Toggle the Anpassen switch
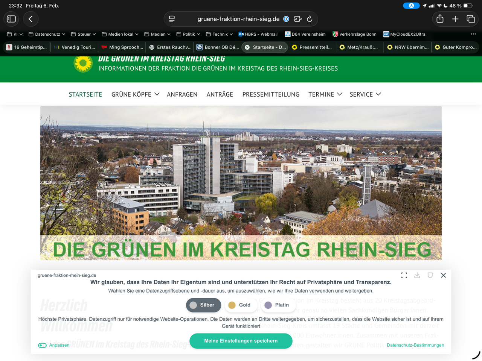Viewport: 482px width, 361px height. 43,345
